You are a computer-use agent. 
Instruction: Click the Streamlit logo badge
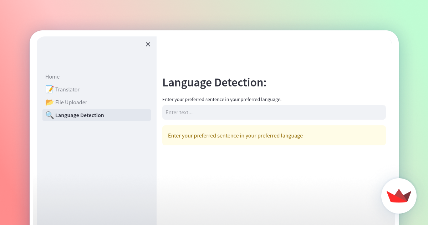pos(399,196)
